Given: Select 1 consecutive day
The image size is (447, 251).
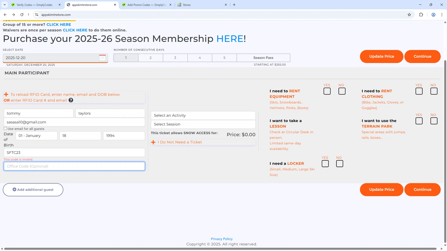Looking at the screenshot, I should tap(126, 58).
